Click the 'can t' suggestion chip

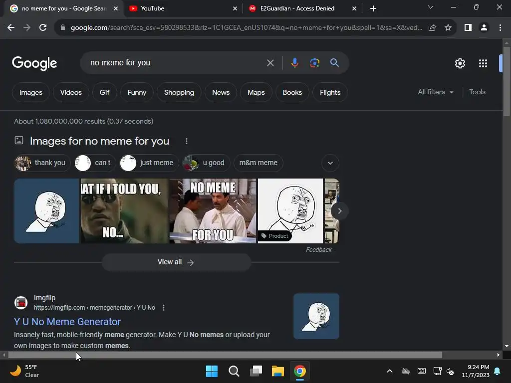click(x=95, y=163)
